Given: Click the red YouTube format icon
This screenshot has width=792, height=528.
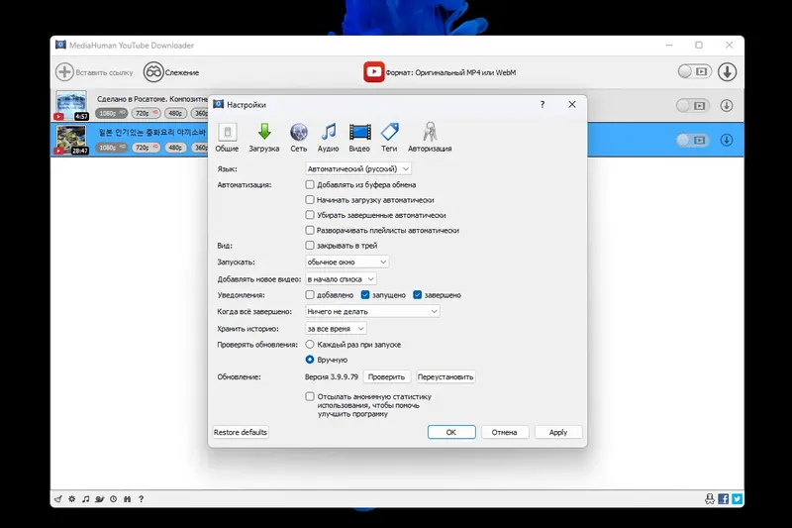Looking at the screenshot, I should (374, 71).
